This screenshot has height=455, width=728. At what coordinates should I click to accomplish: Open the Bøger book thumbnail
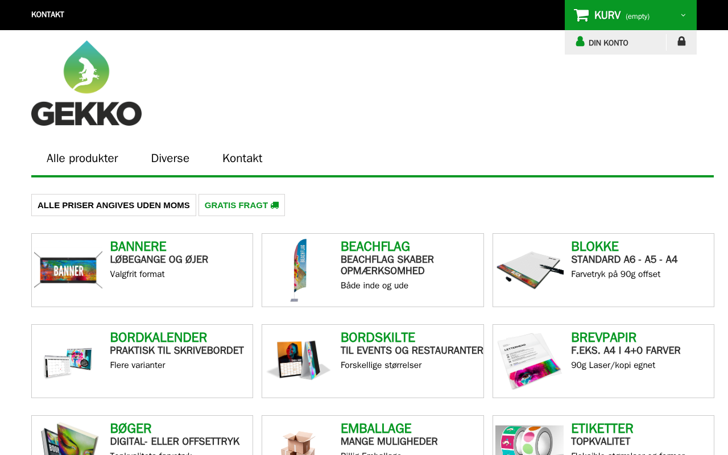(68, 439)
